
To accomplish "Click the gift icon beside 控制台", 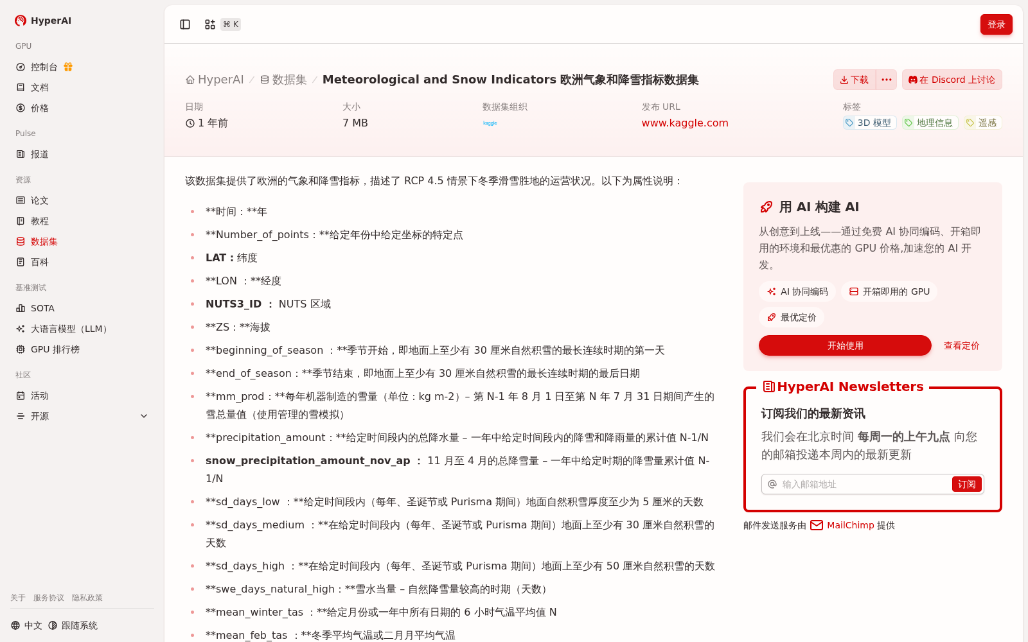I will 68,67.
